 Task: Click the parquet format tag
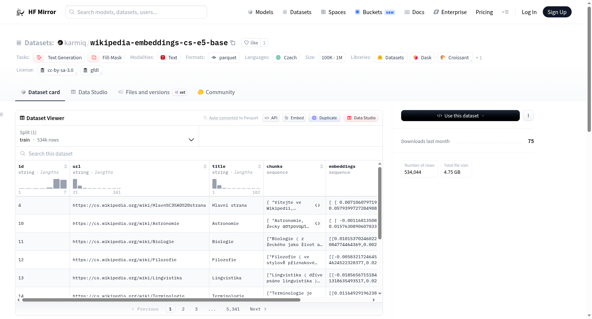(224, 57)
